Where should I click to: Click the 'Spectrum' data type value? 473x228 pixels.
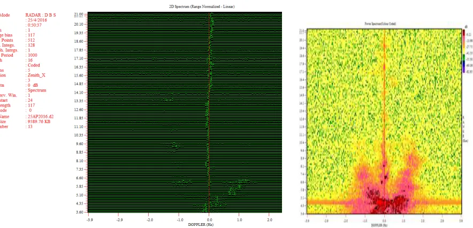click(x=37, y=90)
